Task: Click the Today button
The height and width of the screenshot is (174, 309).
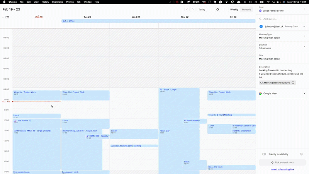Action: [202, 9]
